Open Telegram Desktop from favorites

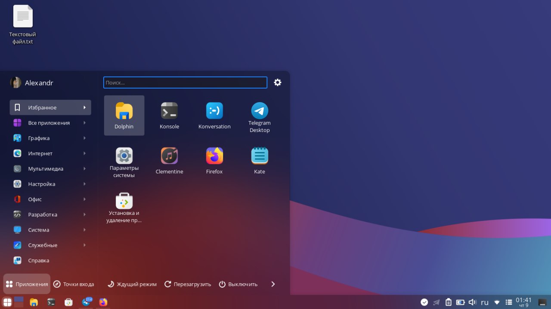click(260, 115)
